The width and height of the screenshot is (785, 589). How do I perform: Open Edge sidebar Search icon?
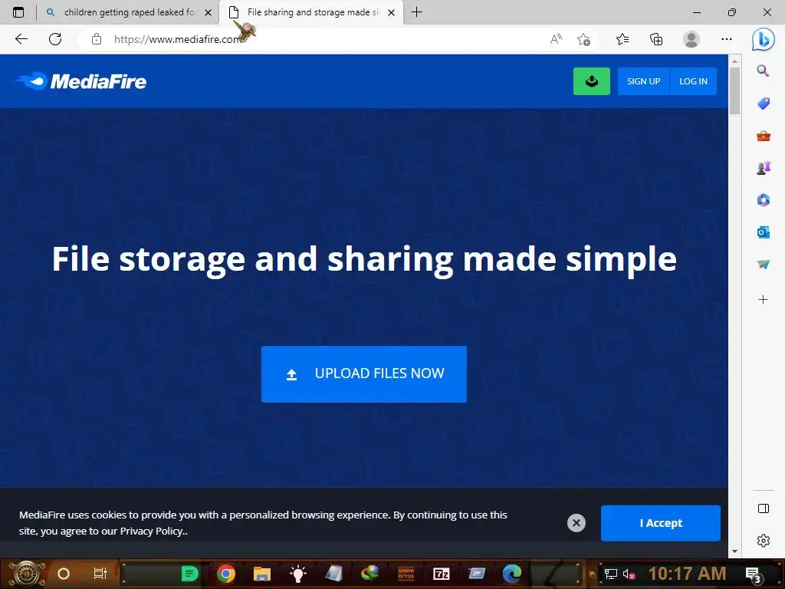[x=763, y=71]
